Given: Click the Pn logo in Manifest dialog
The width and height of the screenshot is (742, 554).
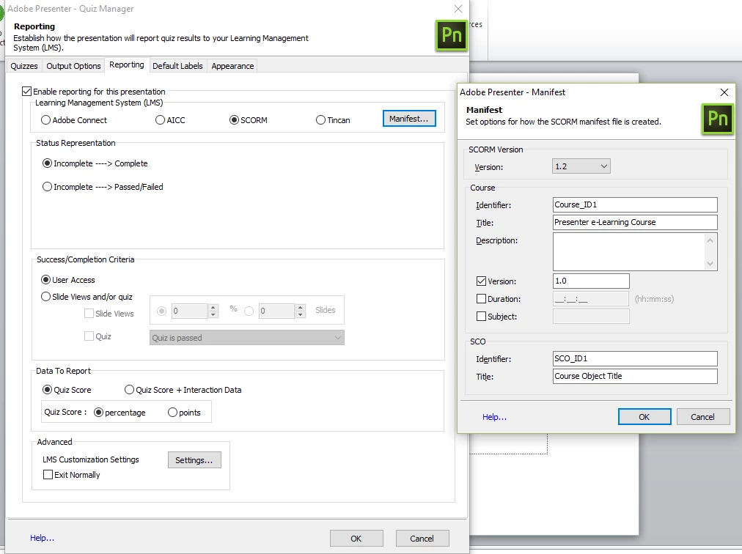Looking at the screenshot, I should 717,119.
